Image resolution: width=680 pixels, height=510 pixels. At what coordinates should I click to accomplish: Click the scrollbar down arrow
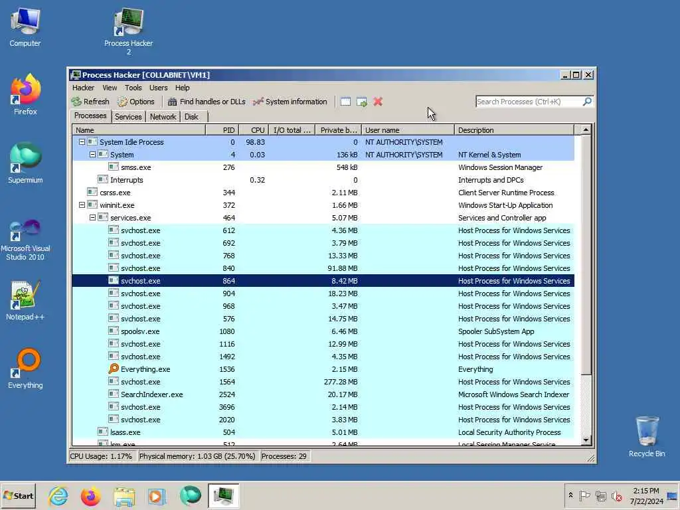click(x=586, y=440)
